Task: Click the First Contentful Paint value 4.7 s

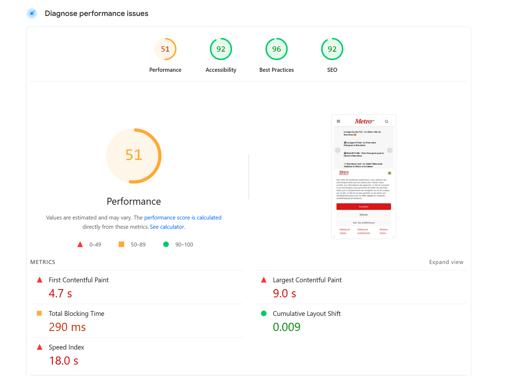Action: [60, 293]
